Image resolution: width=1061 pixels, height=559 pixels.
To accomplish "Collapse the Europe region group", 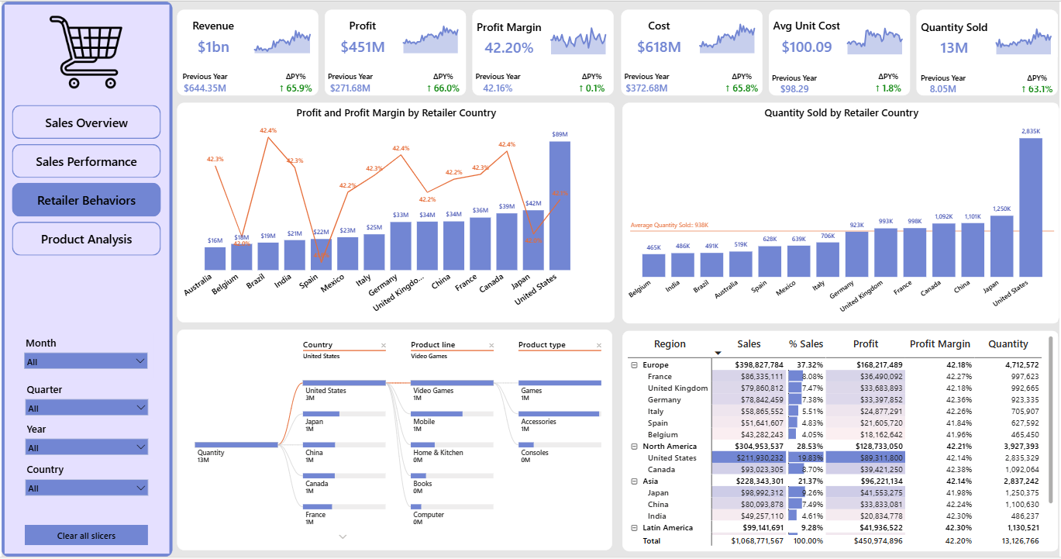I will coord(635,365).
